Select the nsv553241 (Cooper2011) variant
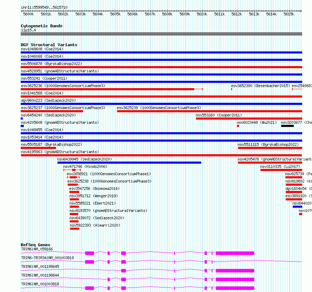This screenshot has height=292, width=312. tap(44, 78)
